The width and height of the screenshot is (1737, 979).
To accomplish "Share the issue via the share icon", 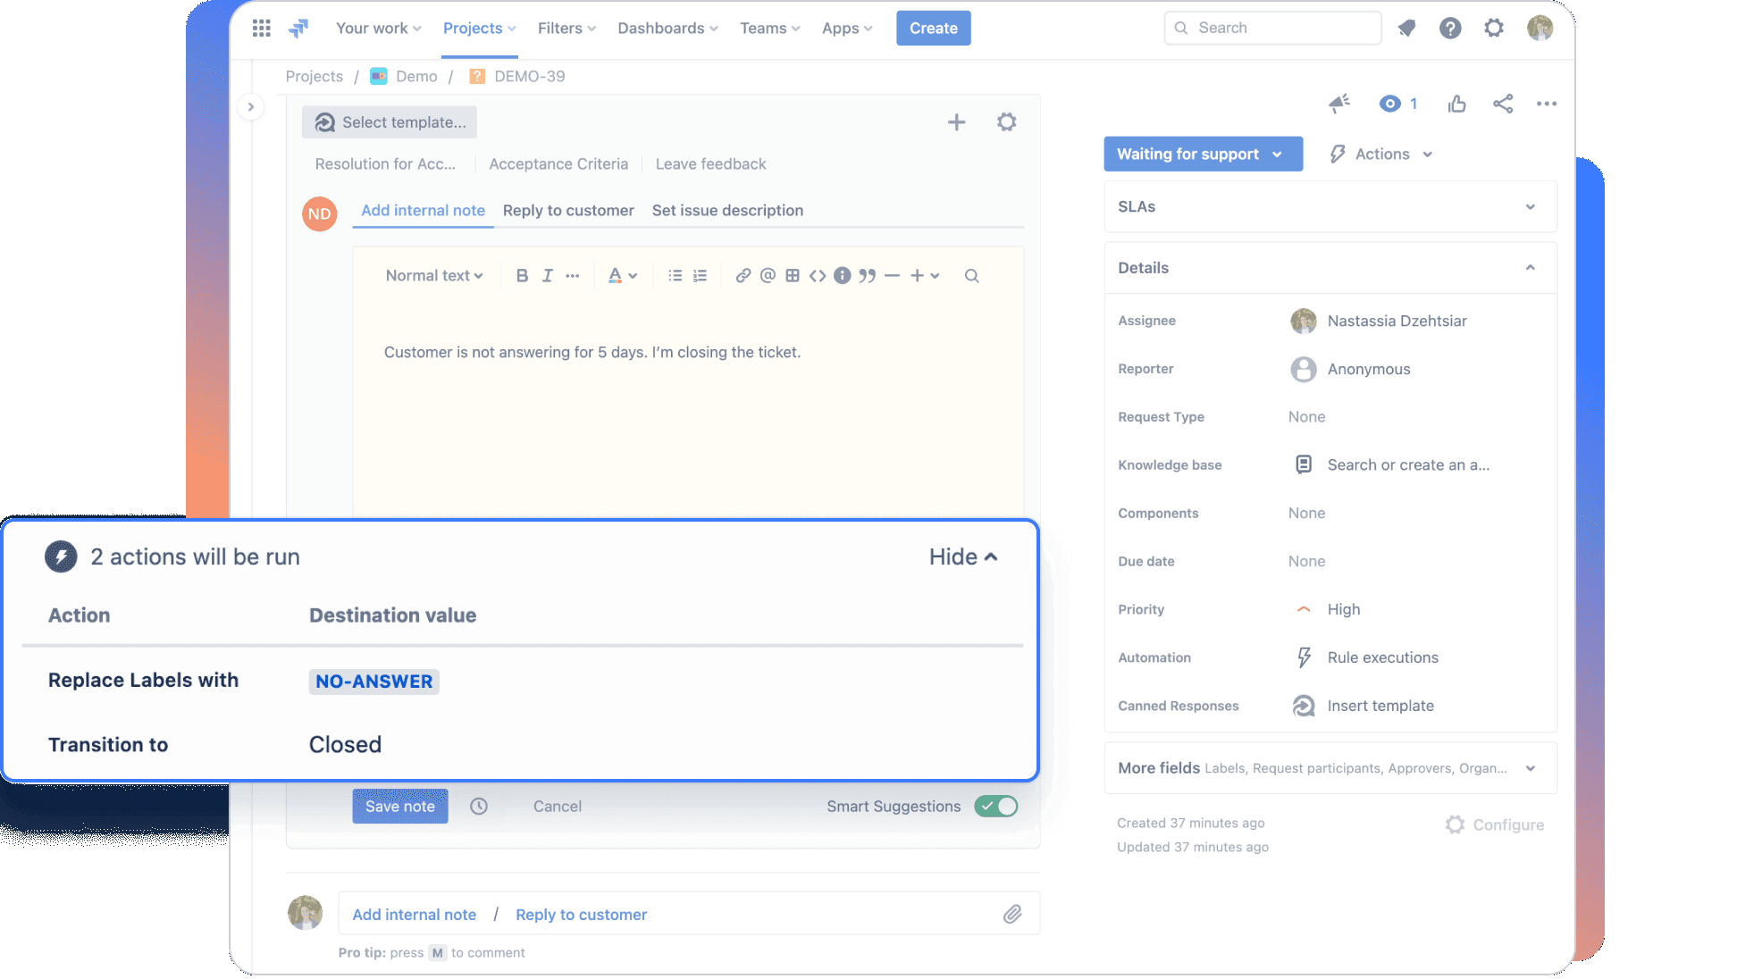I will point(1504,104).
